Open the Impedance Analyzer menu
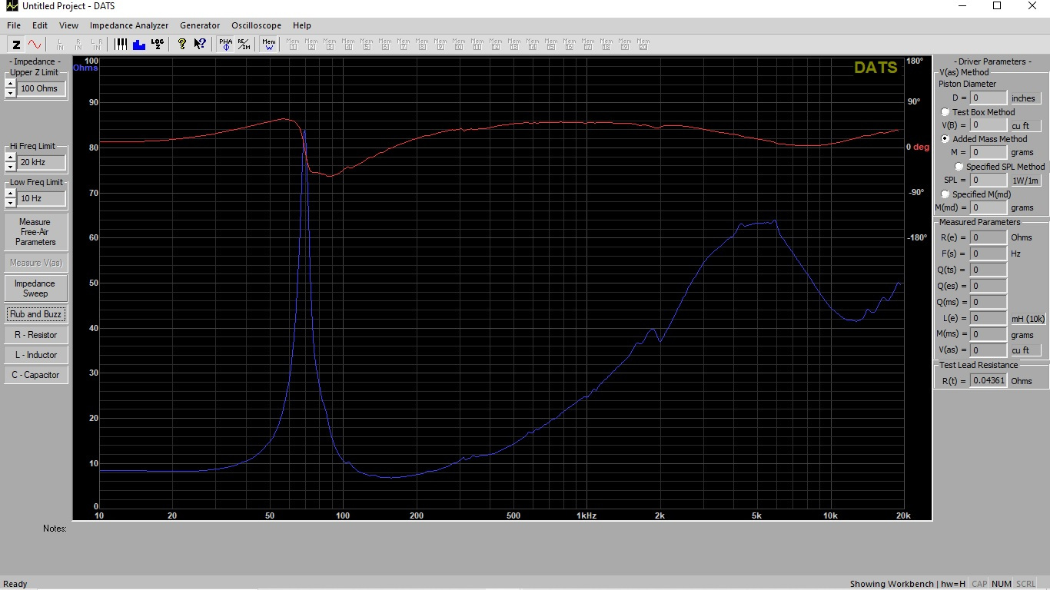The width and height of the screenshot is (1050, 590). 129,25
